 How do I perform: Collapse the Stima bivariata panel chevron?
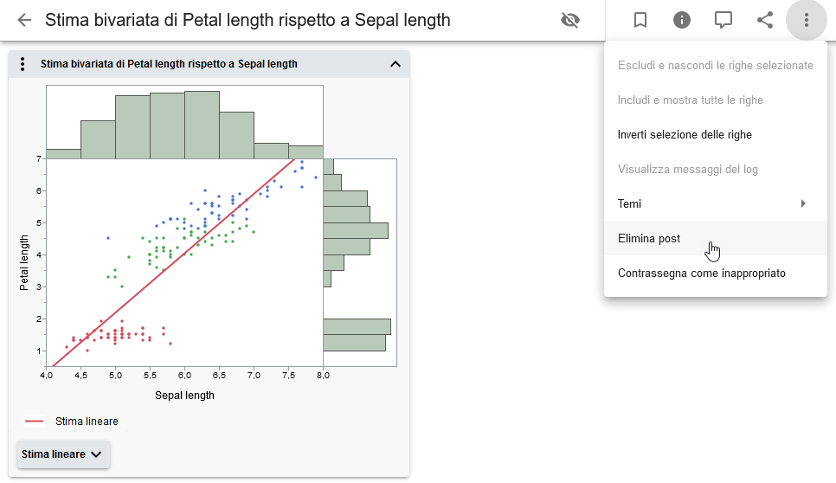[395, 64]
